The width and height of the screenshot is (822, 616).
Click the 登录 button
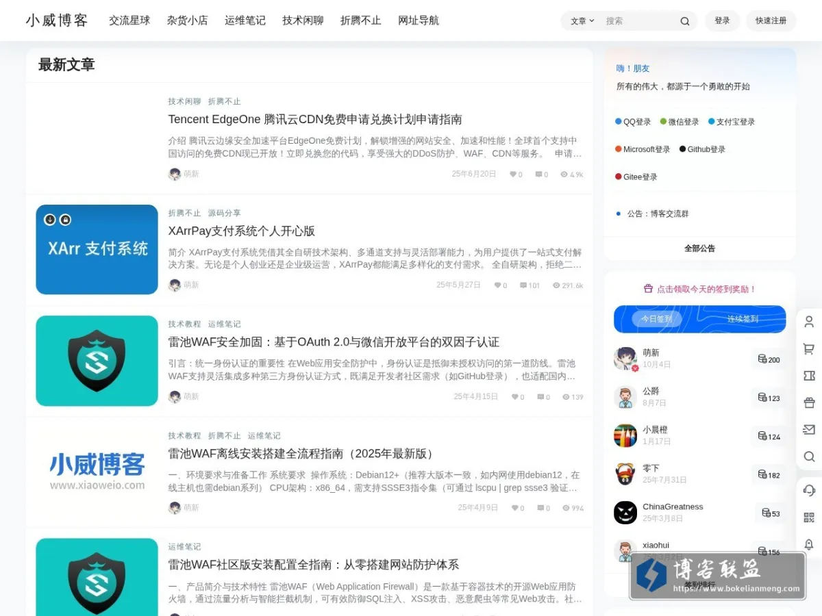(x=722, y=21)
